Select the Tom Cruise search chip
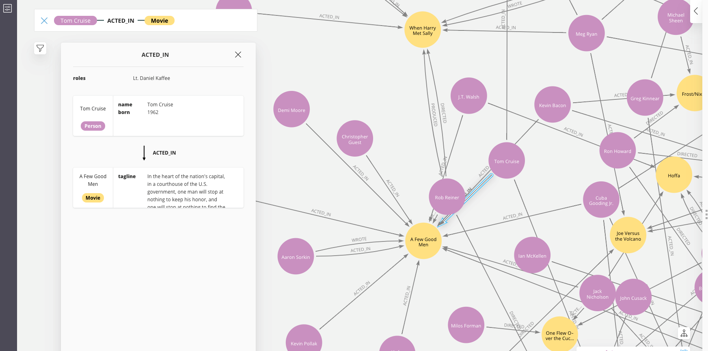Image resolution: width=708 pixels, height=351 pixels. coord(76,21)
